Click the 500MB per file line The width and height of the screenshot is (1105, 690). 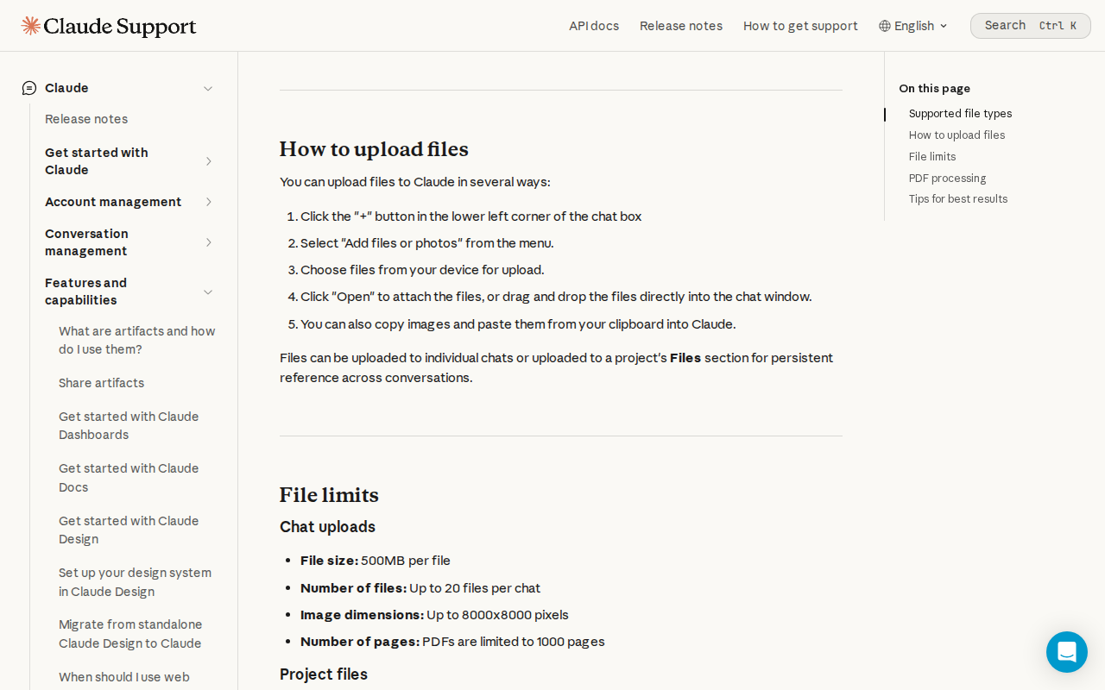pos(376,561)
